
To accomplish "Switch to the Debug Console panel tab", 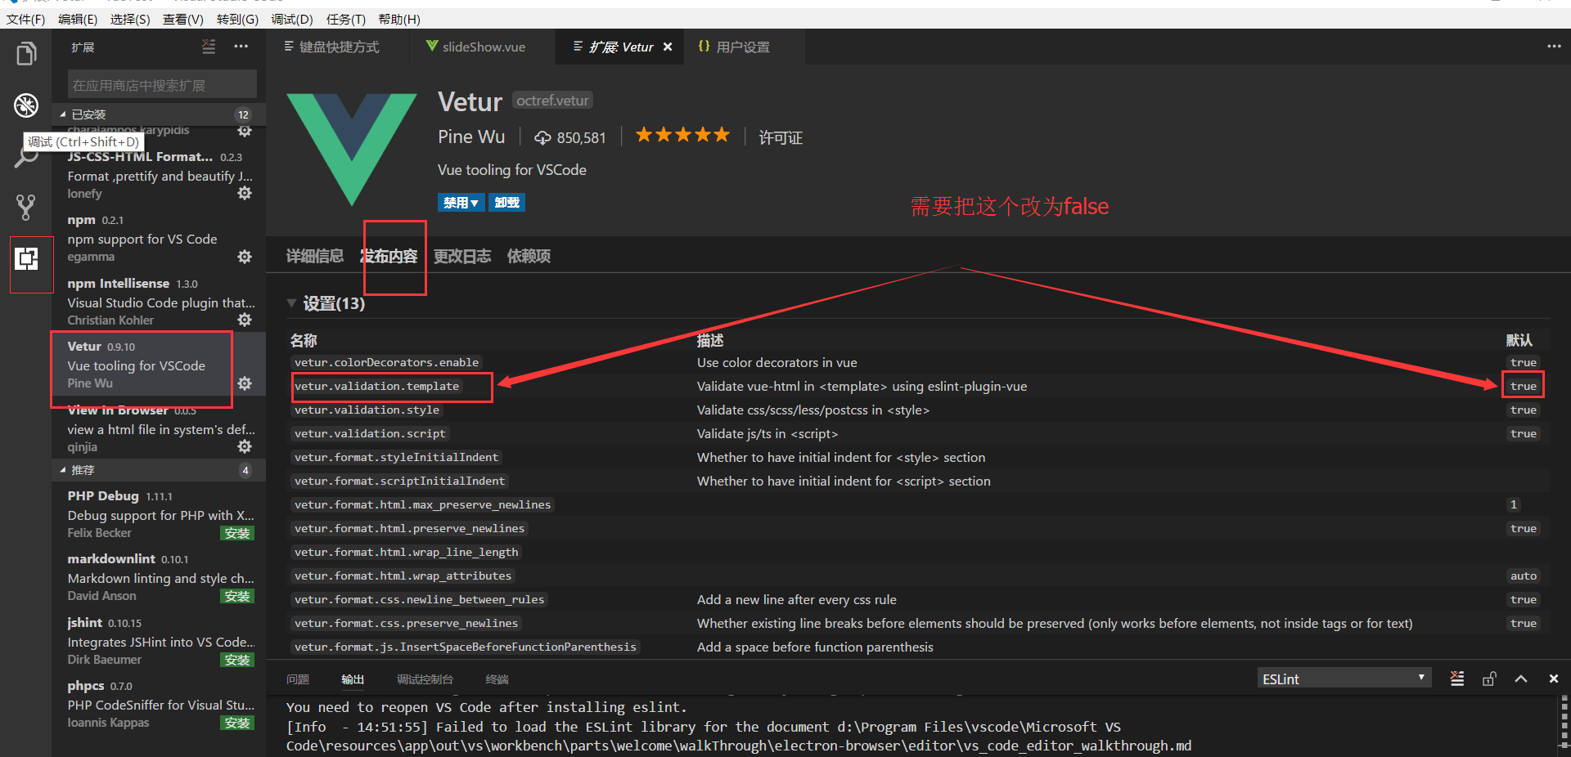I will click(x=425, y=679).
